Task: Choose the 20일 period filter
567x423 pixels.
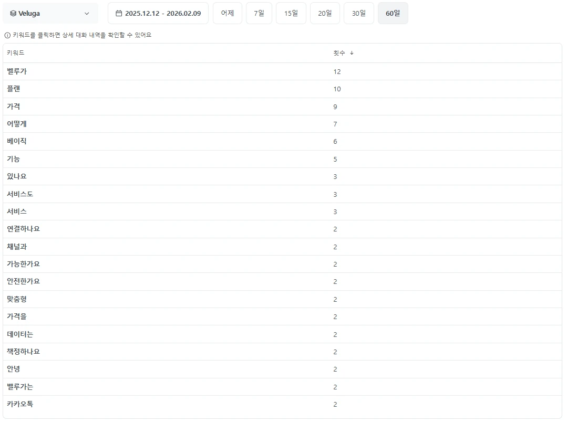Action: point(325,14)
